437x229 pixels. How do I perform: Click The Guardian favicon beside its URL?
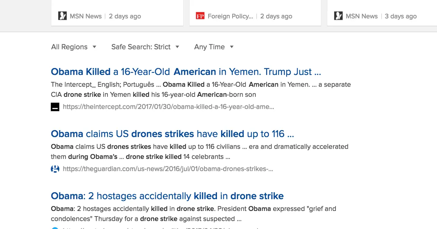55,169
